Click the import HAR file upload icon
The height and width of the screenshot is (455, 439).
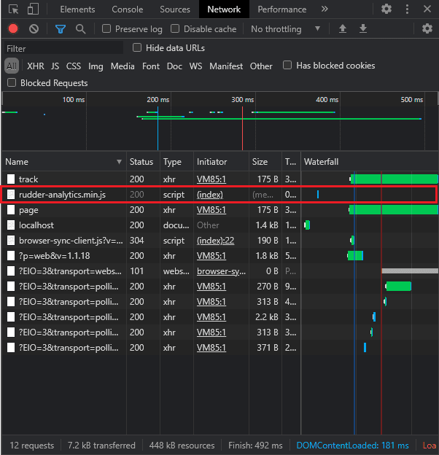click(x=343, y=29)
